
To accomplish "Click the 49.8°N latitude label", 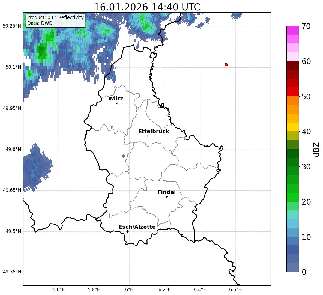I will click(x=13, y=149).
